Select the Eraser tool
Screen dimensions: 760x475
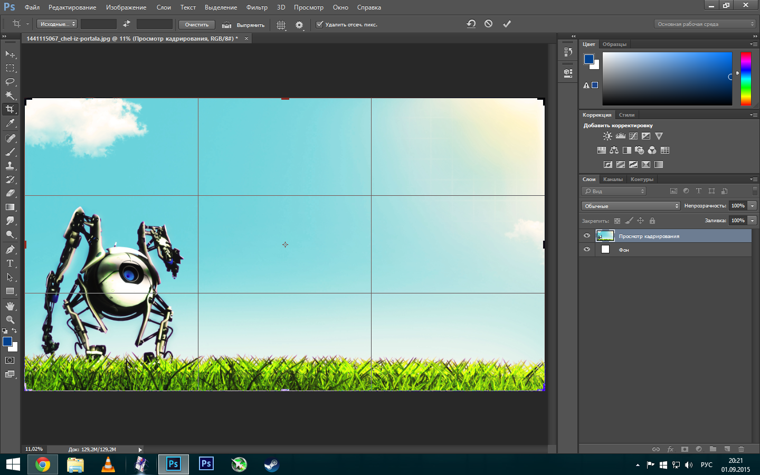point(10,193)
